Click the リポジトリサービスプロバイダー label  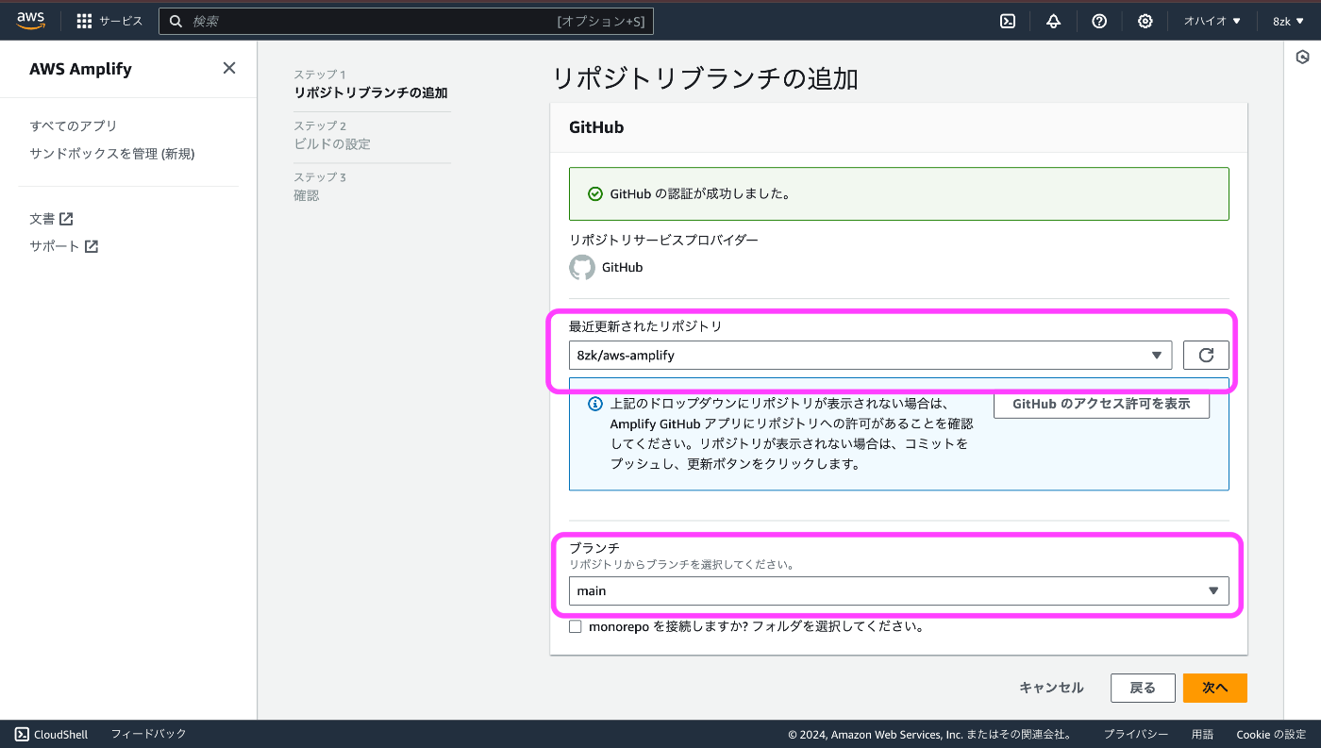click(663, 240)
